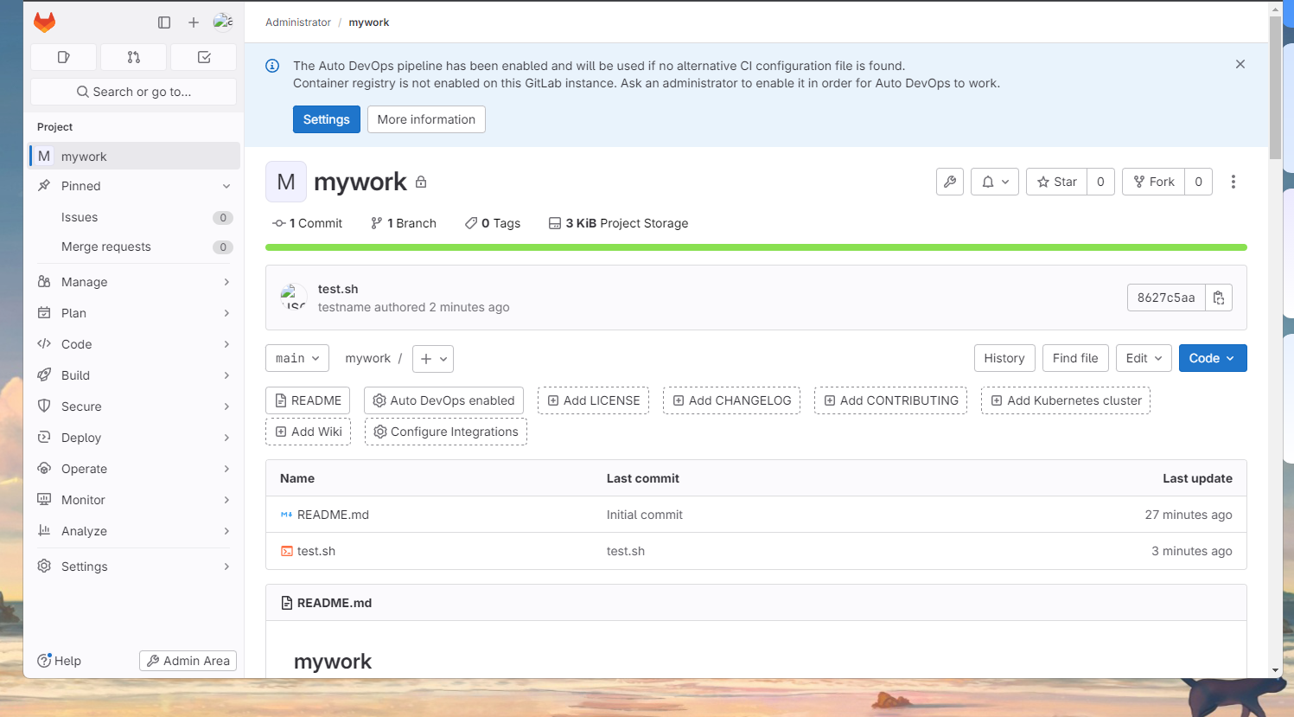Click the README button

coord(308,400)
